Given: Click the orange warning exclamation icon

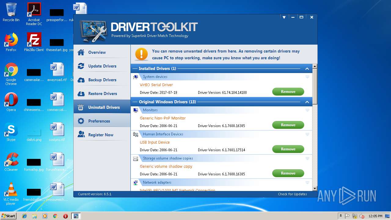Looking at the screenshot, I should pos(141,54).
